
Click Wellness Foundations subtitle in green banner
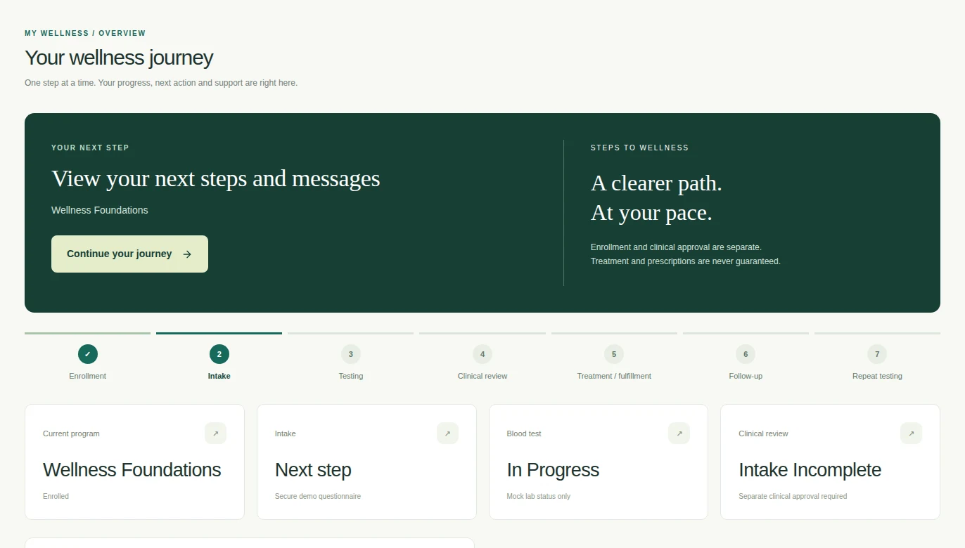tap(100, 210)
